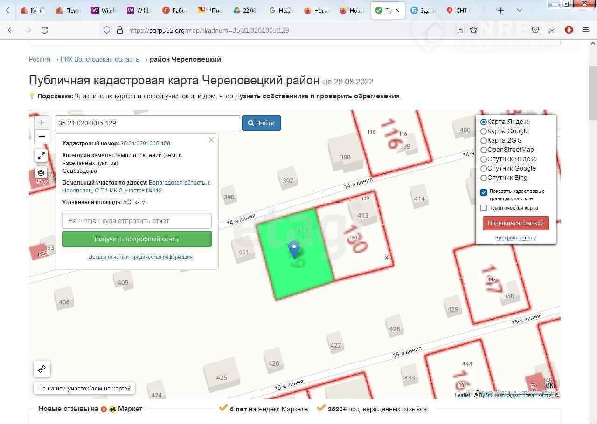Viewport: 597px width, 424px height.
Task: Reload the page with browser refresh icon
Action: coord(45,30)
